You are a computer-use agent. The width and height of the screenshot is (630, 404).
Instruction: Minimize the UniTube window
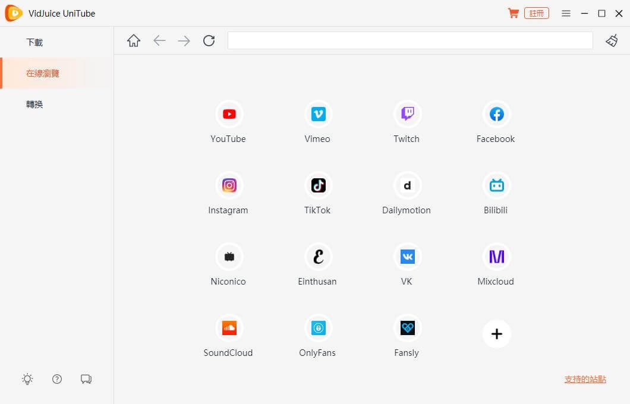coord(585,13)
